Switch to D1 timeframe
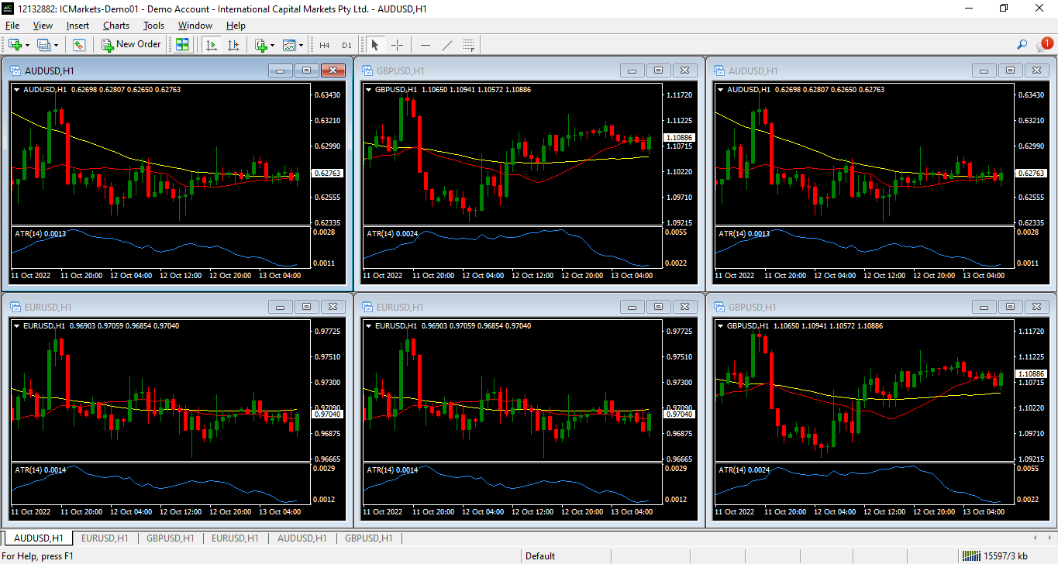 346,45
